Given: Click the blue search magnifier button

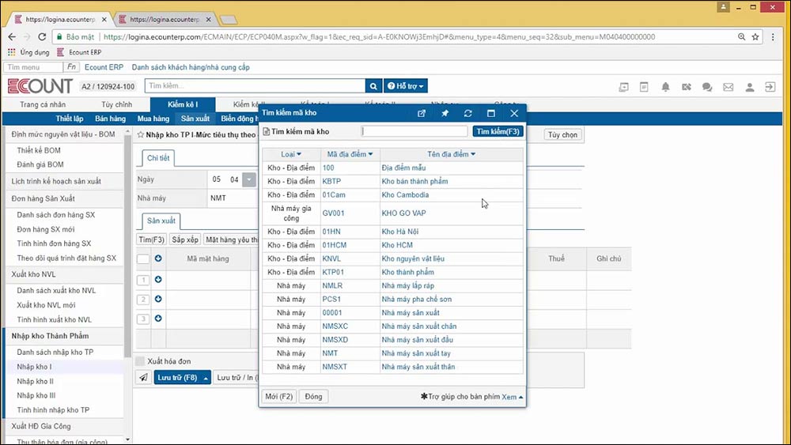Looking at the screenshot, I should point(373,86).
